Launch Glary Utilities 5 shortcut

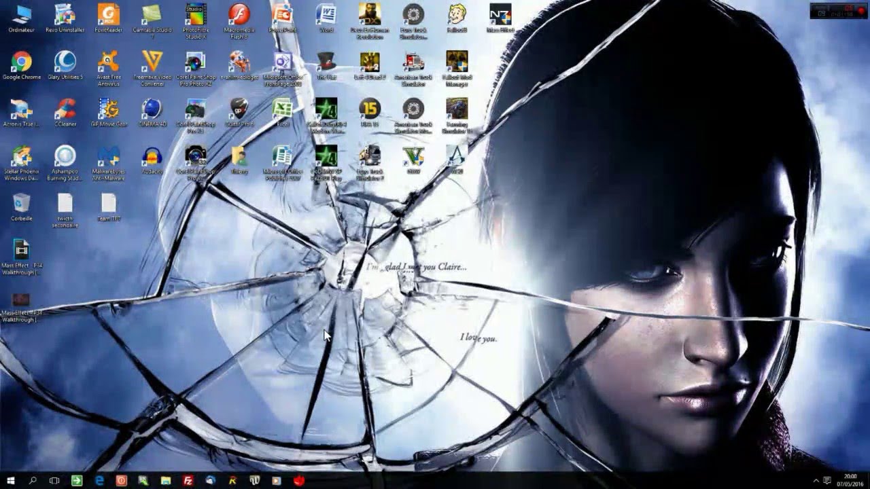click(65, 66)
